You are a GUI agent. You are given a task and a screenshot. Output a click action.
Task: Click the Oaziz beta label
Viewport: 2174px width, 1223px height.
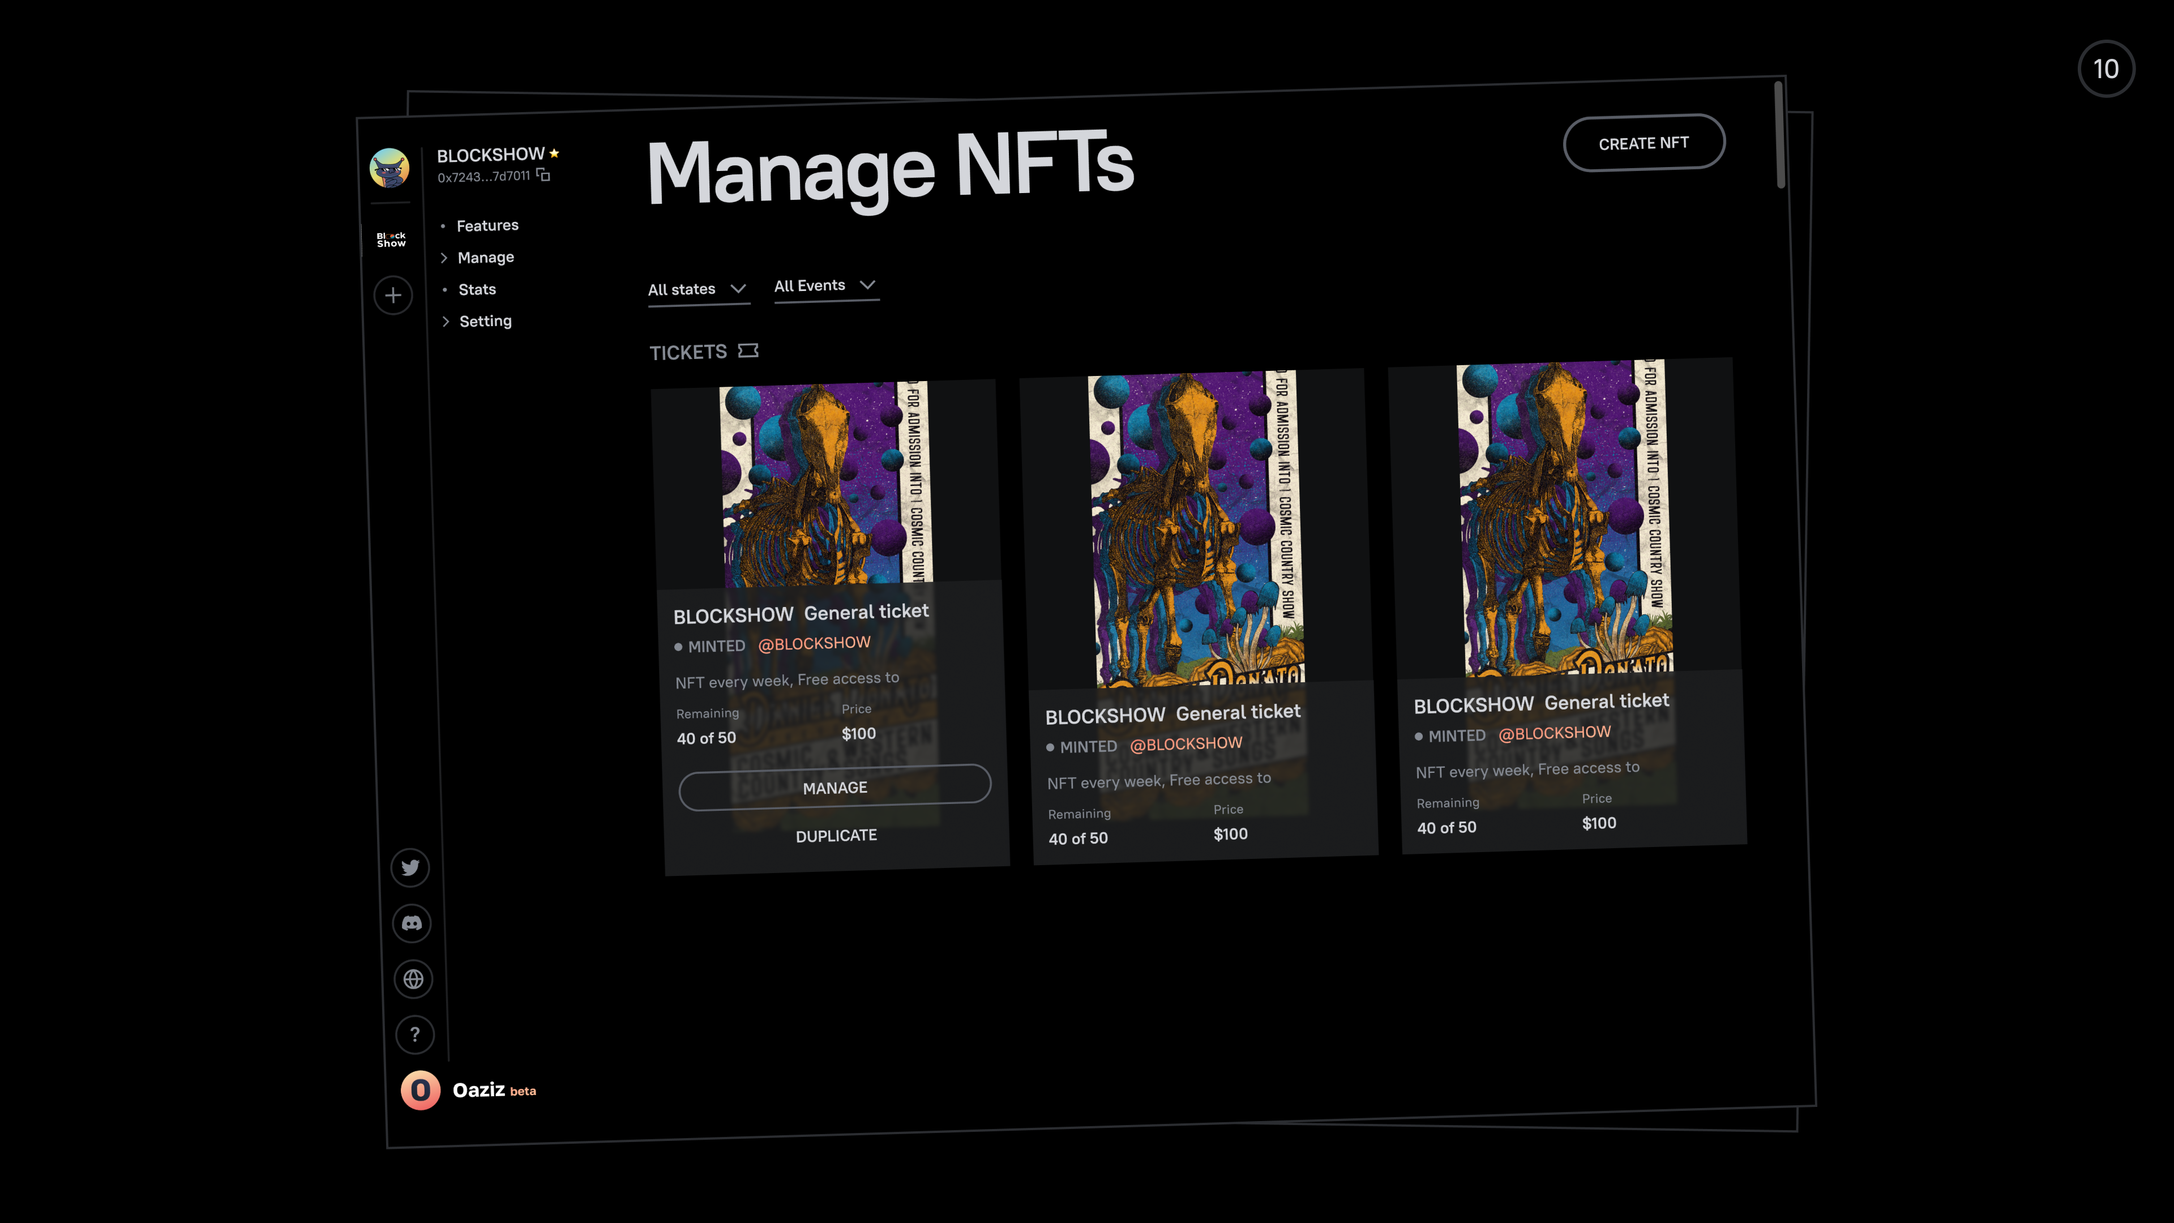click(495, 1091)
